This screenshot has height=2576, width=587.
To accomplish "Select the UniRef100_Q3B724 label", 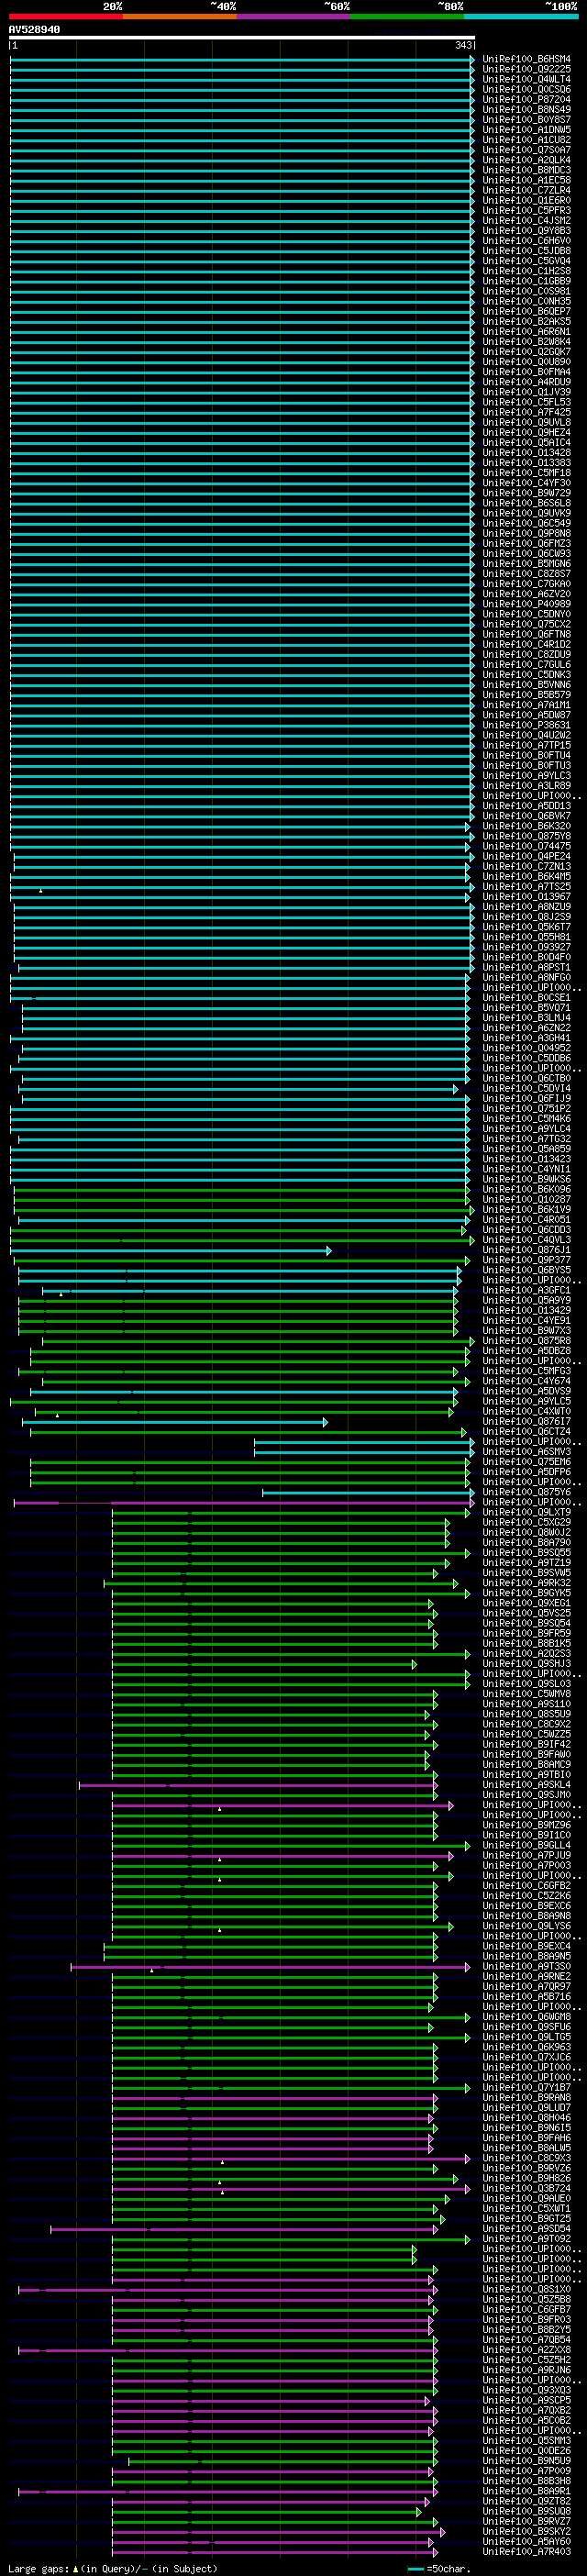I will pyautogui.click(x=526, y=2188).
